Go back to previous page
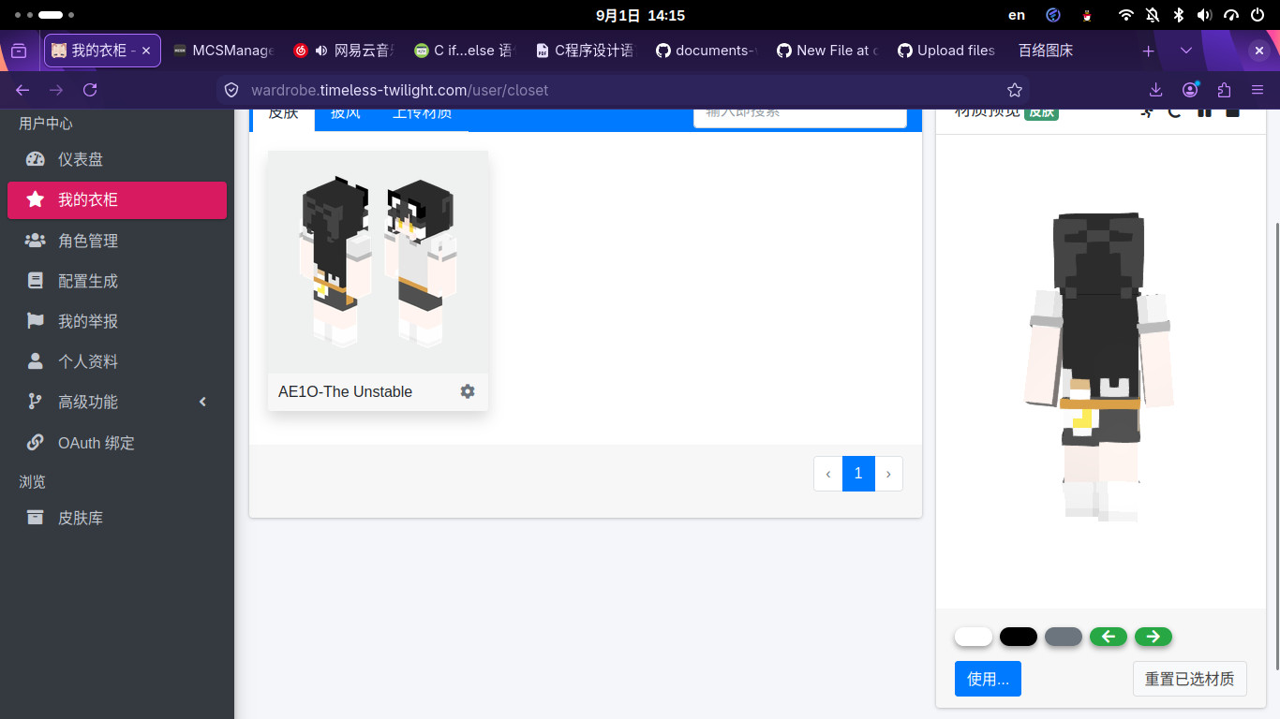Viewport: 1280px width, 719px height. coord(22,90)
